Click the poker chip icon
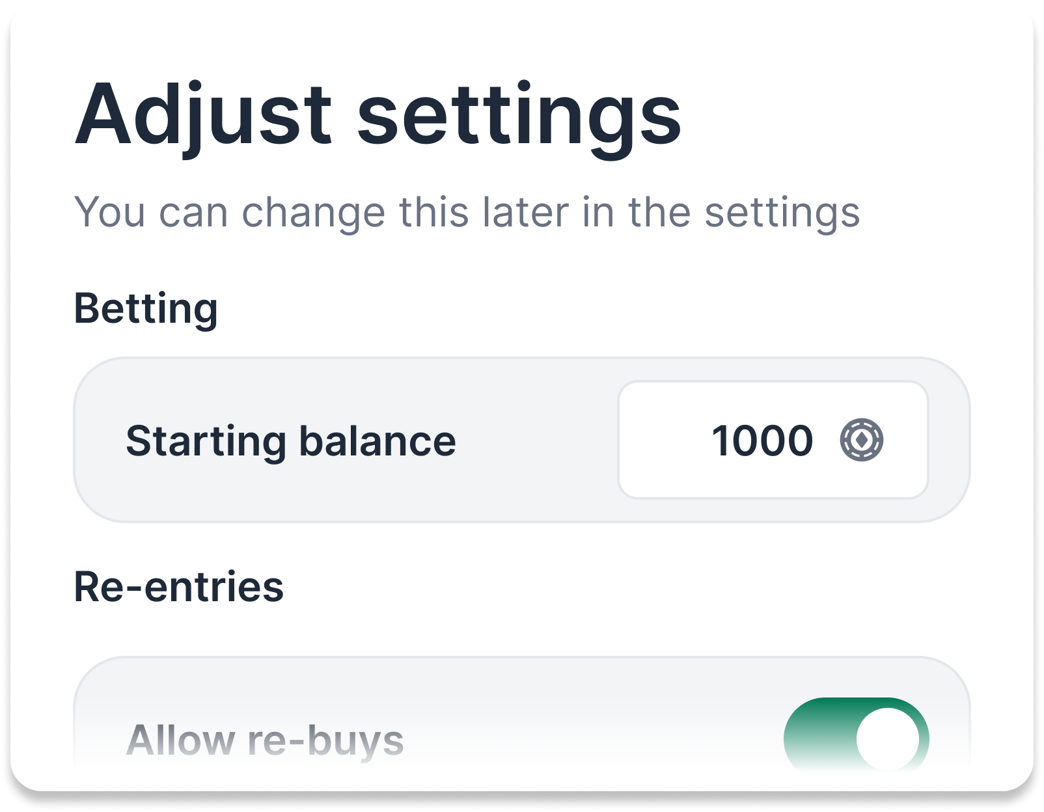The width and height of the screenshot is (1044, 812). [x=861, y=440]
